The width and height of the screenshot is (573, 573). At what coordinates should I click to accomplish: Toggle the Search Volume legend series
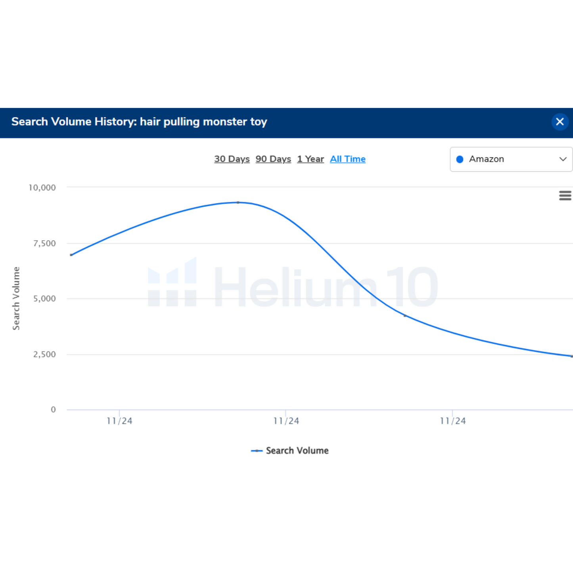(x=290, y=450)
